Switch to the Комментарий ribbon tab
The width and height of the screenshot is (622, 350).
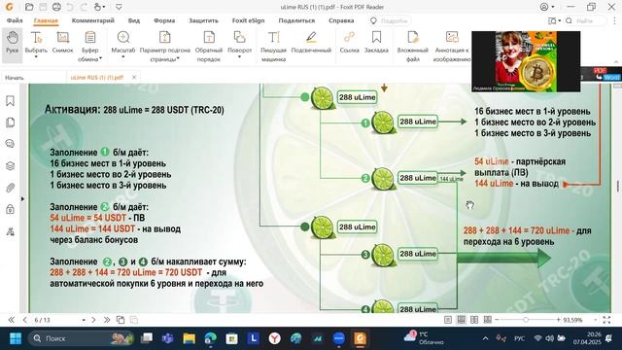[x=93, y=20]
